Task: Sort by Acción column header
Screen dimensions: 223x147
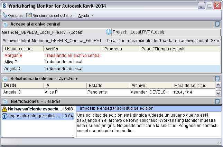Action: click(73, 49)
